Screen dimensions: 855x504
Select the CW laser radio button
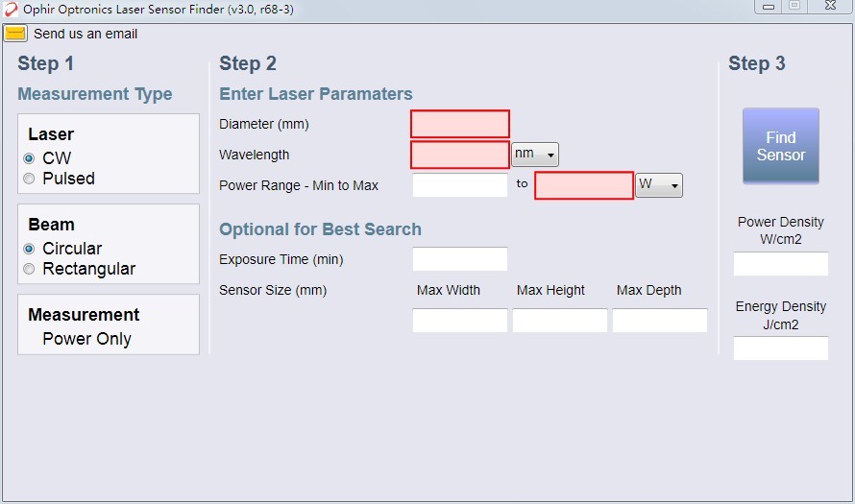point(29,158)
